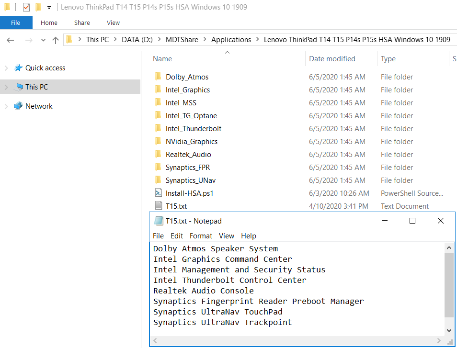Expand chevron after MDTShare in path
Image resolution: width=457 pixels, height=348 pixels.
pyautogui.click(x=205, y=39)
